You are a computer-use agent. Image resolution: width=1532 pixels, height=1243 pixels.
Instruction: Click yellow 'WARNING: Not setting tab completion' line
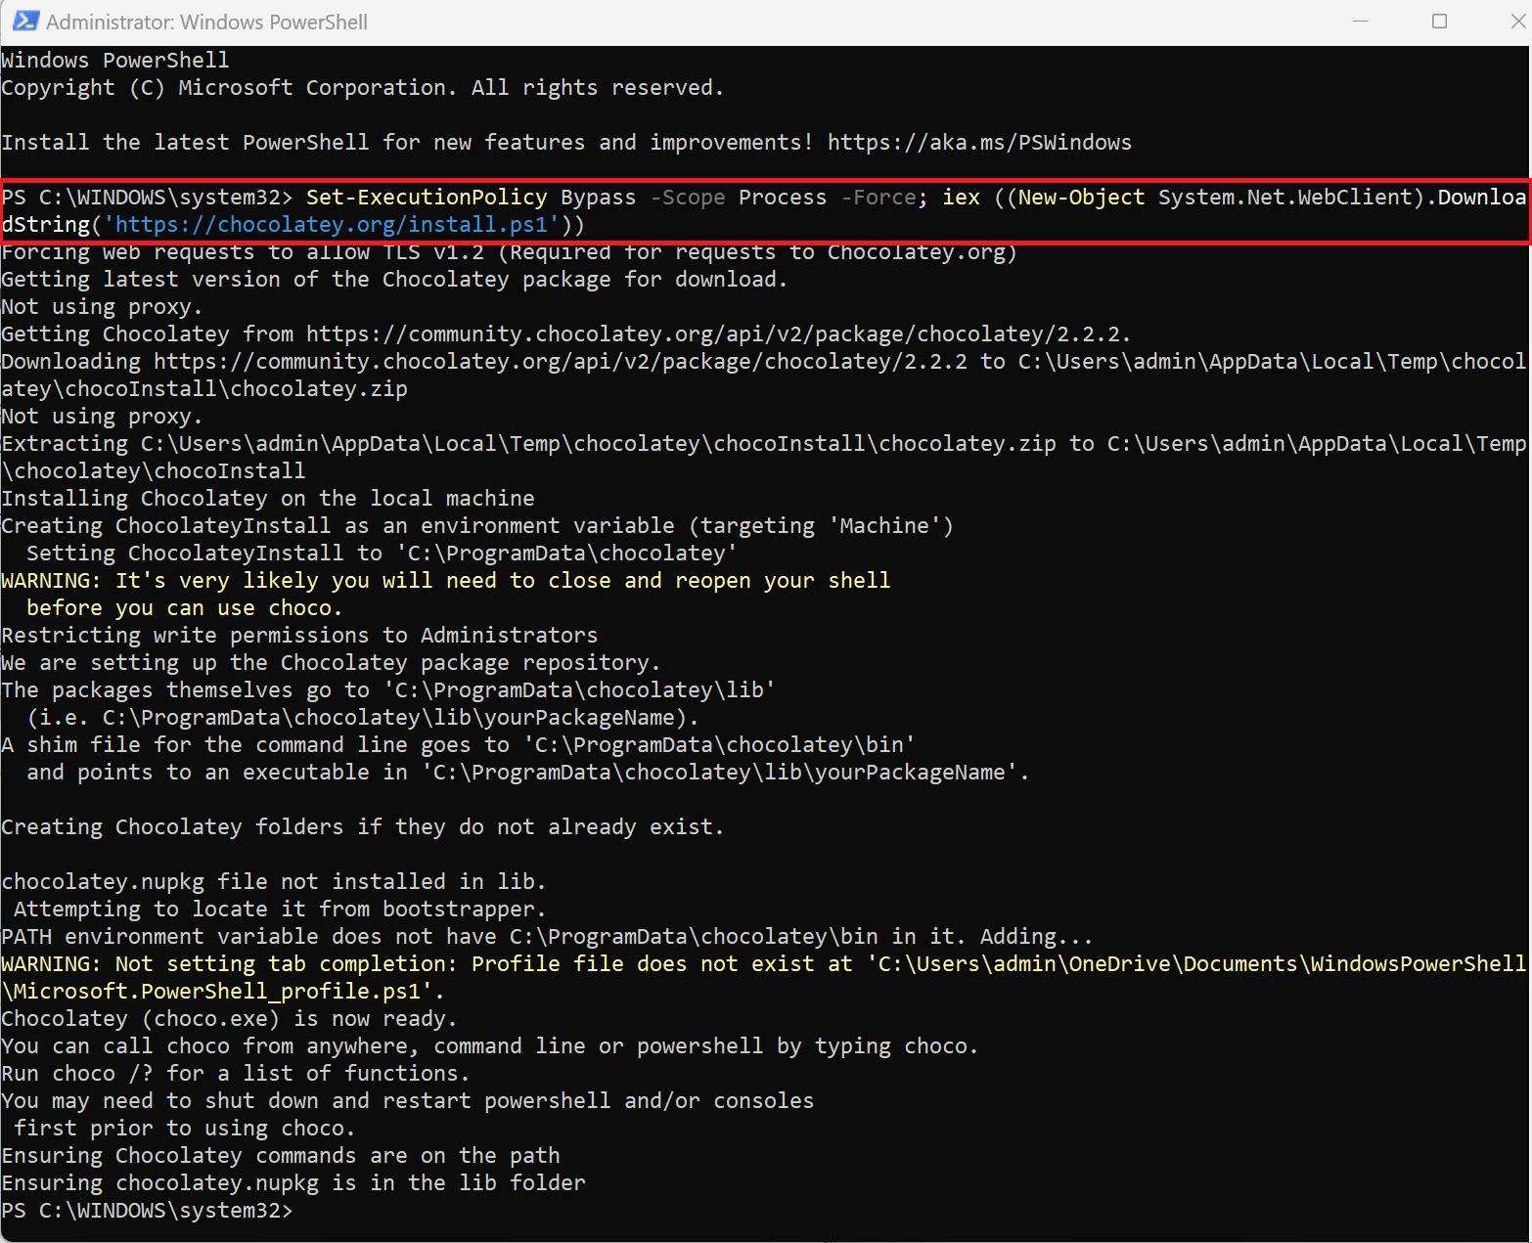click(764, 964)
